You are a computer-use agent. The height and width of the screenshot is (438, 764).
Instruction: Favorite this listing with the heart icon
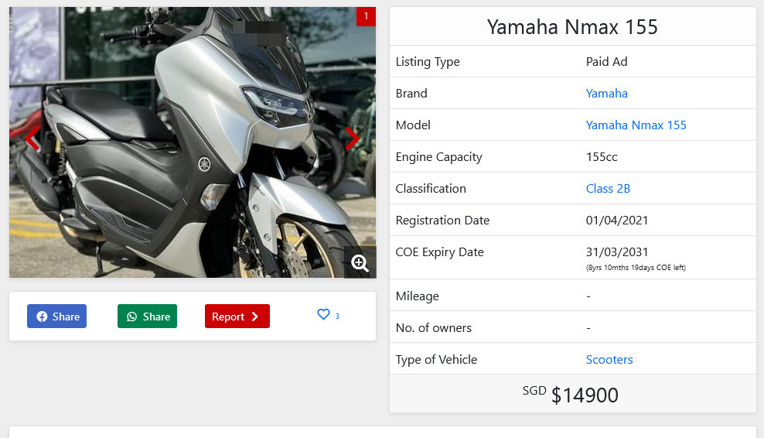coord(323,315)
